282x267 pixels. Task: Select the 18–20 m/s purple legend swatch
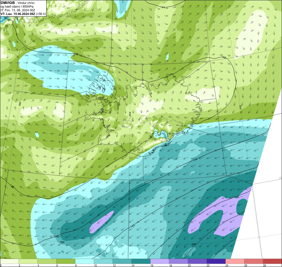(179, 261)
